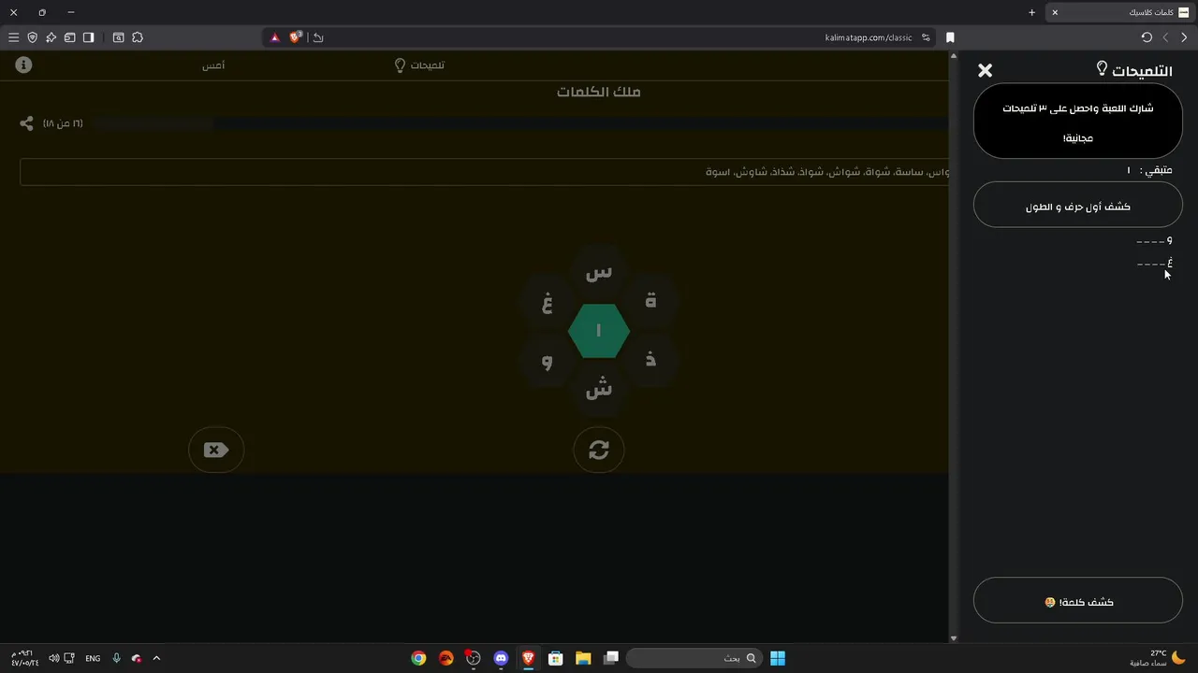Click the reveal a word button
The width and height of the screenshot is (1198, 673).
tap(1078, 600)
